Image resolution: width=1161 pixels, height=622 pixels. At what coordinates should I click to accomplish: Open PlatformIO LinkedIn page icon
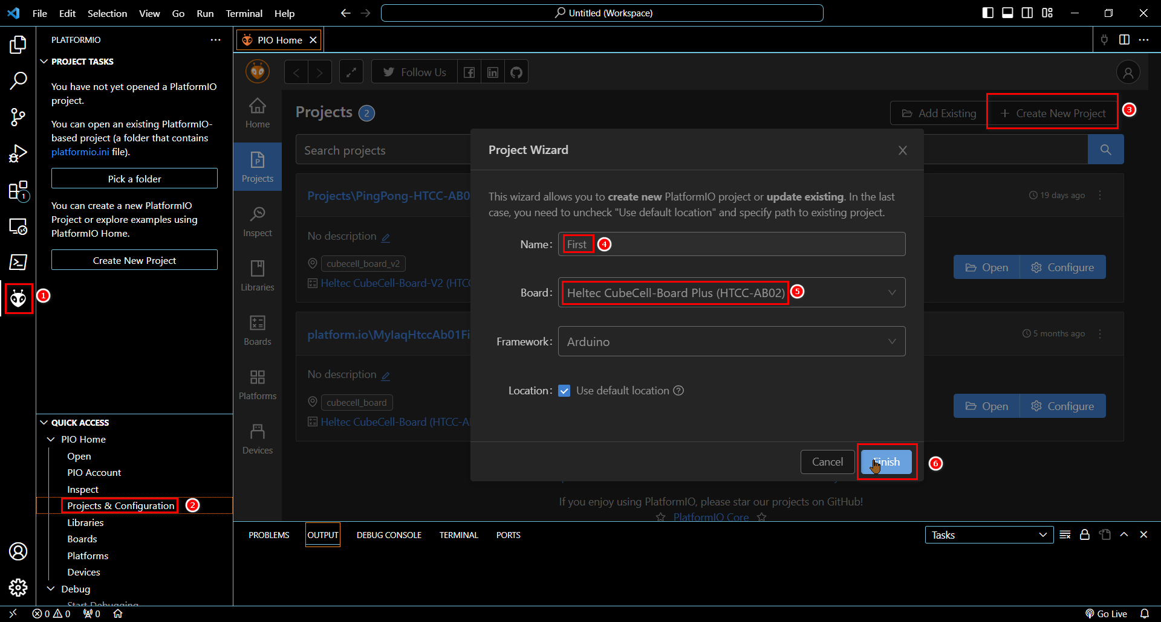coord(493,72)
